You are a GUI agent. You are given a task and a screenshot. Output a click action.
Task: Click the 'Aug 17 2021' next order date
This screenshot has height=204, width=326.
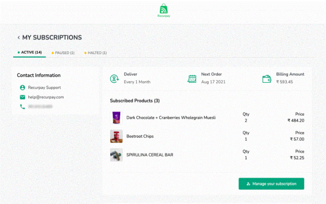[x=213, y=82]
